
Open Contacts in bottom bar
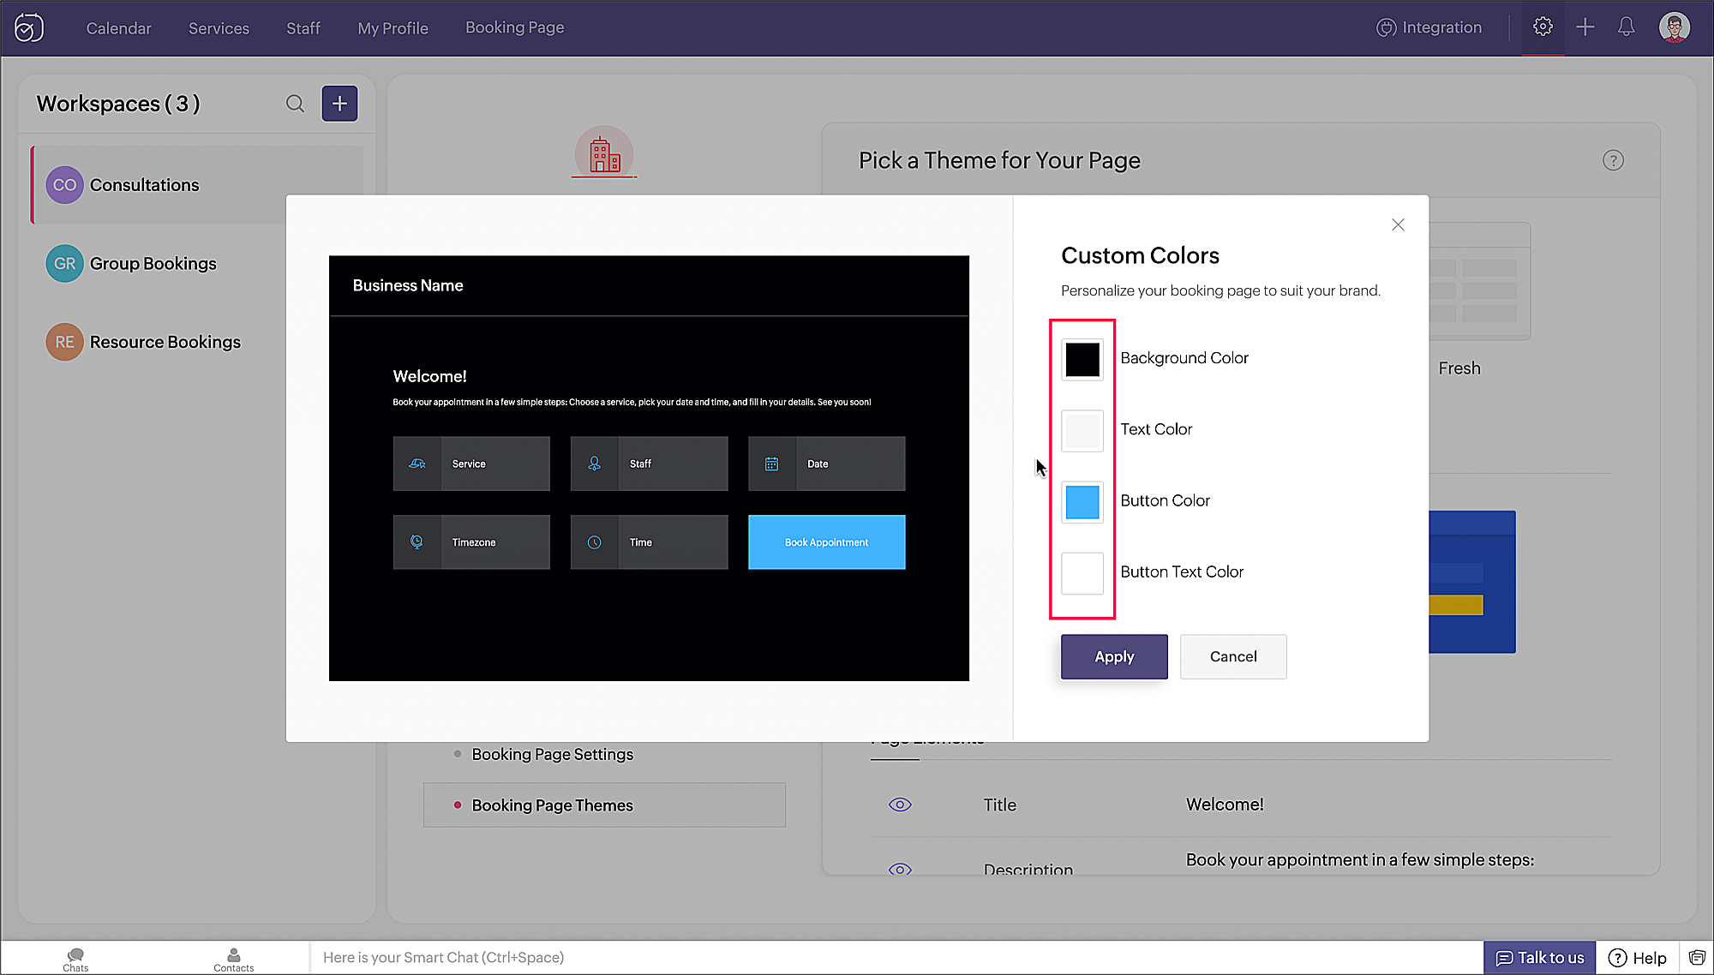click(x=233, y=960)
